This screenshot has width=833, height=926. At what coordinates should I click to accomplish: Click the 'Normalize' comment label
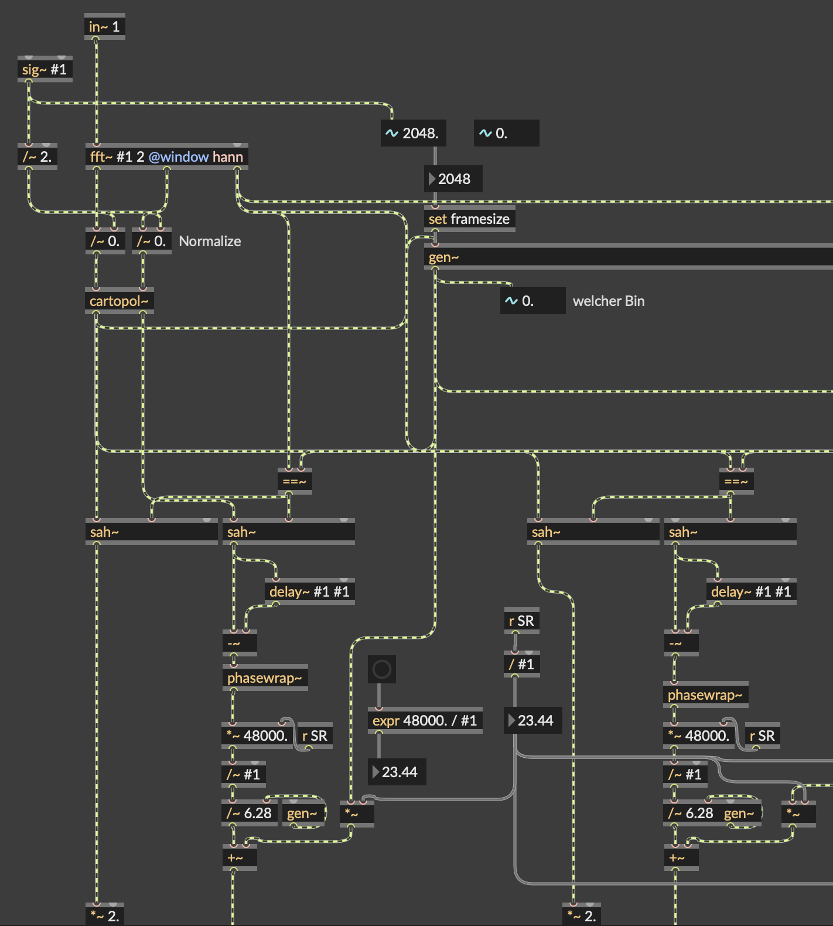click(x=210, y=241)
